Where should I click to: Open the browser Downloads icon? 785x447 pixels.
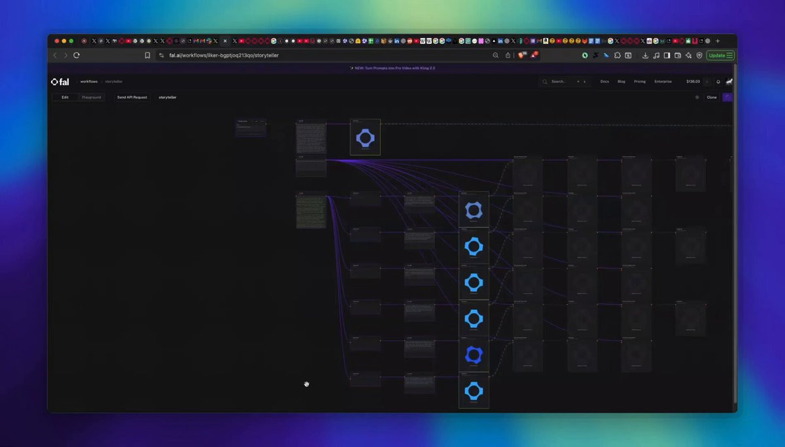(x=645, y=56)
